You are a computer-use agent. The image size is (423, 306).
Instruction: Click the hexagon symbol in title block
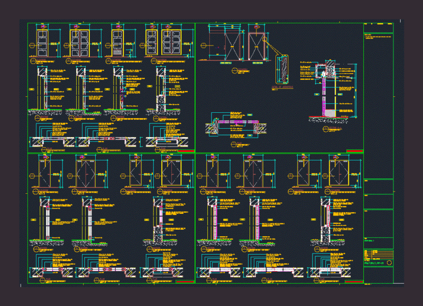389,263
